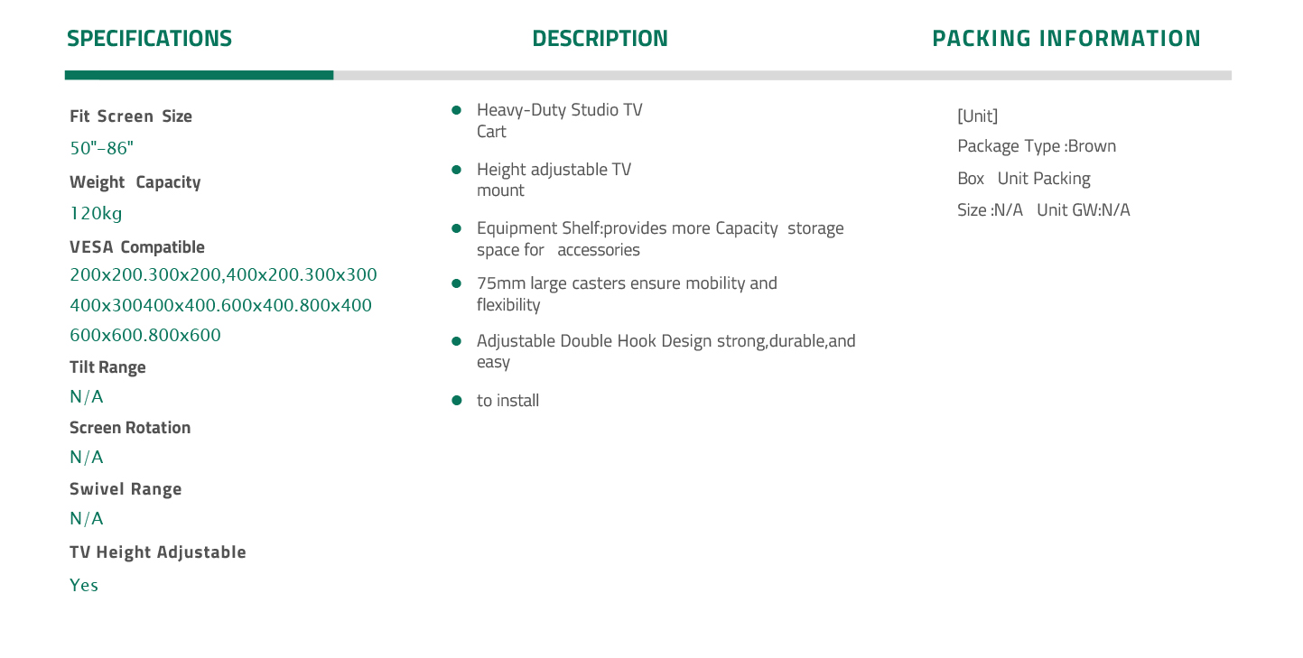This screenshot has width=1303, height=658.
Task: Click the 120kg weight capacity value
Action: [x=96, y=214]
